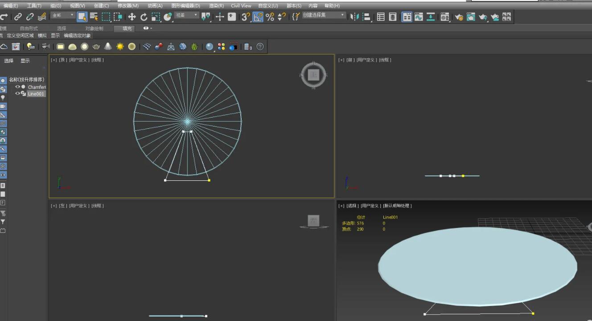Open the left viewport [左] view menu
This screenshot has width=592, height=321.
[63, 206]
